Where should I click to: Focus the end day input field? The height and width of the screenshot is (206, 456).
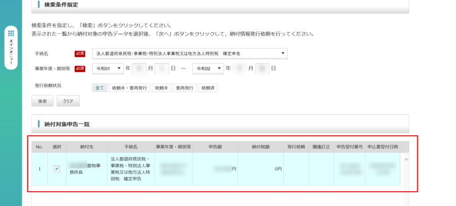point(262,69)
